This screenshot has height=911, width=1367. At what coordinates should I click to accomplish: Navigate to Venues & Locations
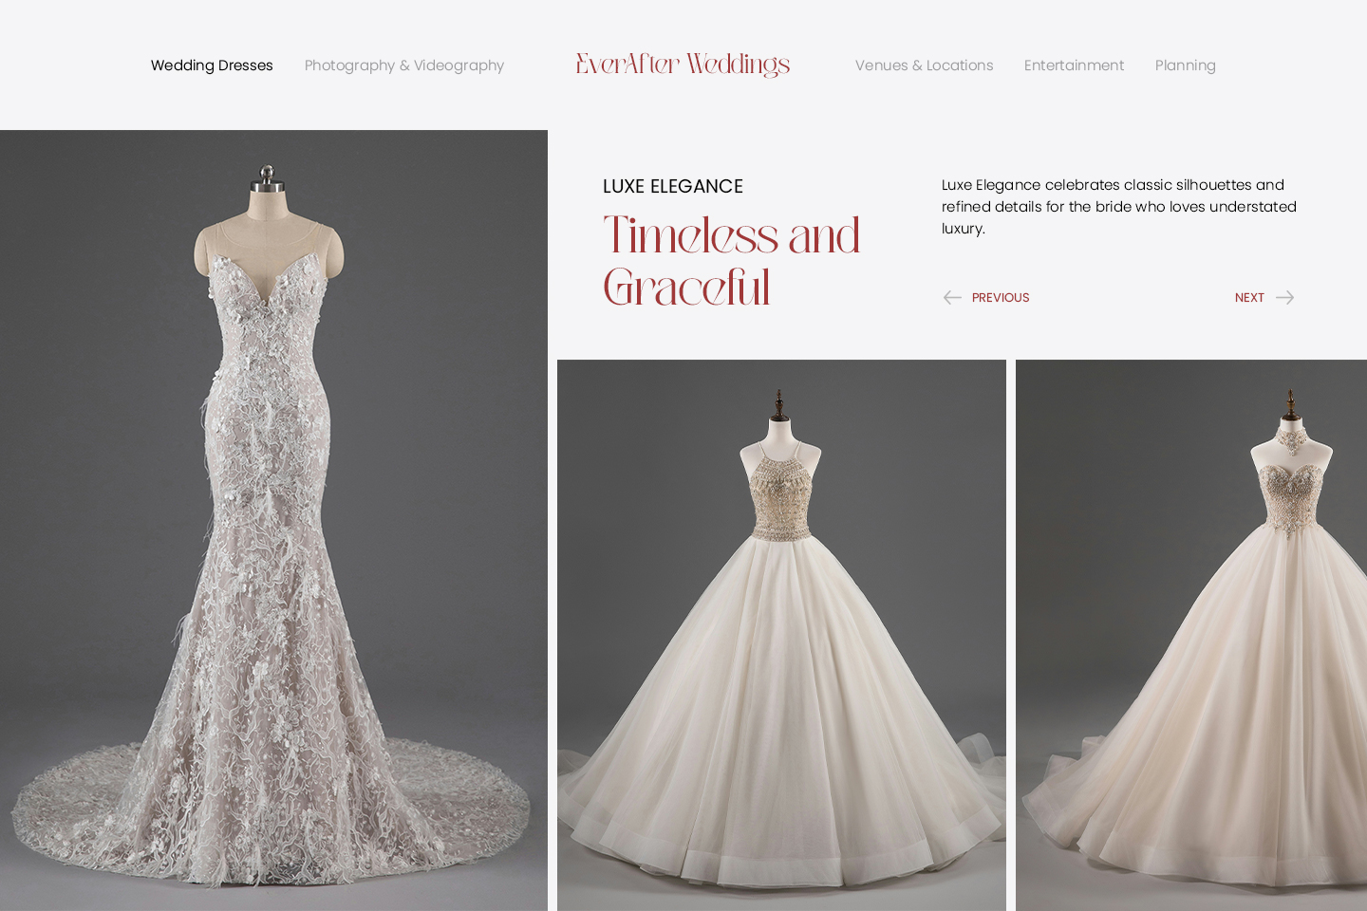924,65
